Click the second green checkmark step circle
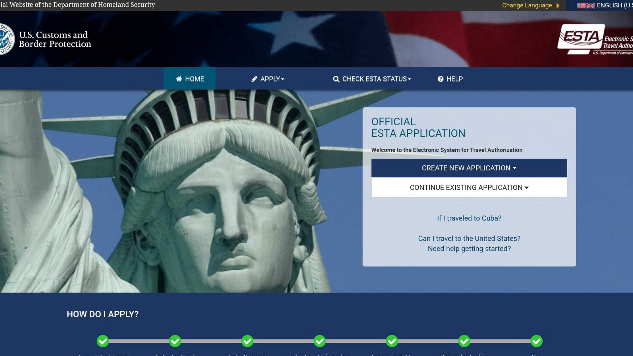 point(175,341)
